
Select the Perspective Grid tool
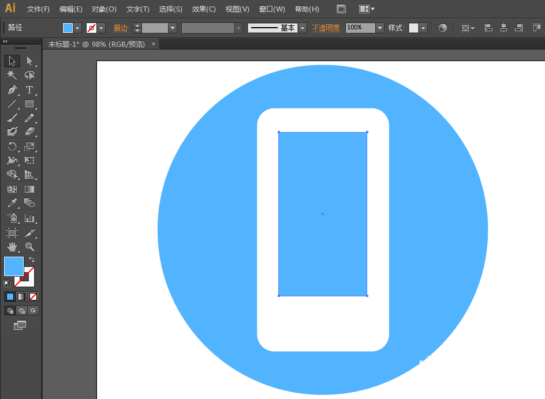29,174
